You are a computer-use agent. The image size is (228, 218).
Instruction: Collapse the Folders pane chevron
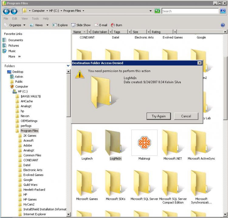point(68,66)
